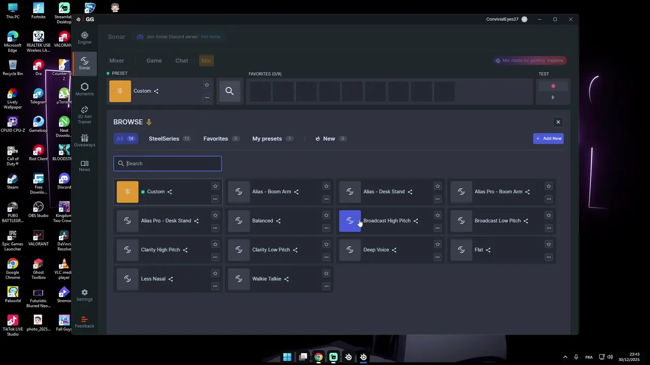
Task: Share the Flat preset
Action: pos(488,250)
